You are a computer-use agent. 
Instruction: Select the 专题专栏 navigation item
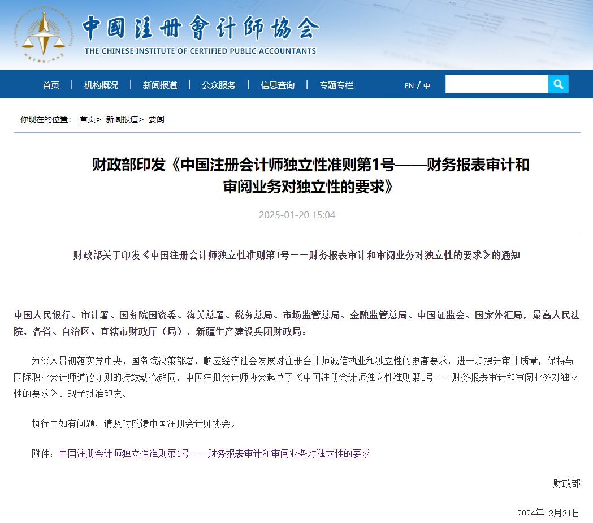tap(336, 85)
